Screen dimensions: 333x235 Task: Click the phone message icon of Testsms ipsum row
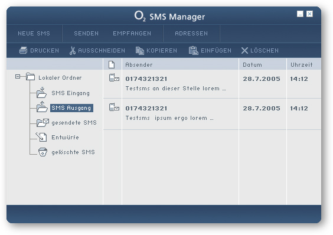tap(114, 107)
